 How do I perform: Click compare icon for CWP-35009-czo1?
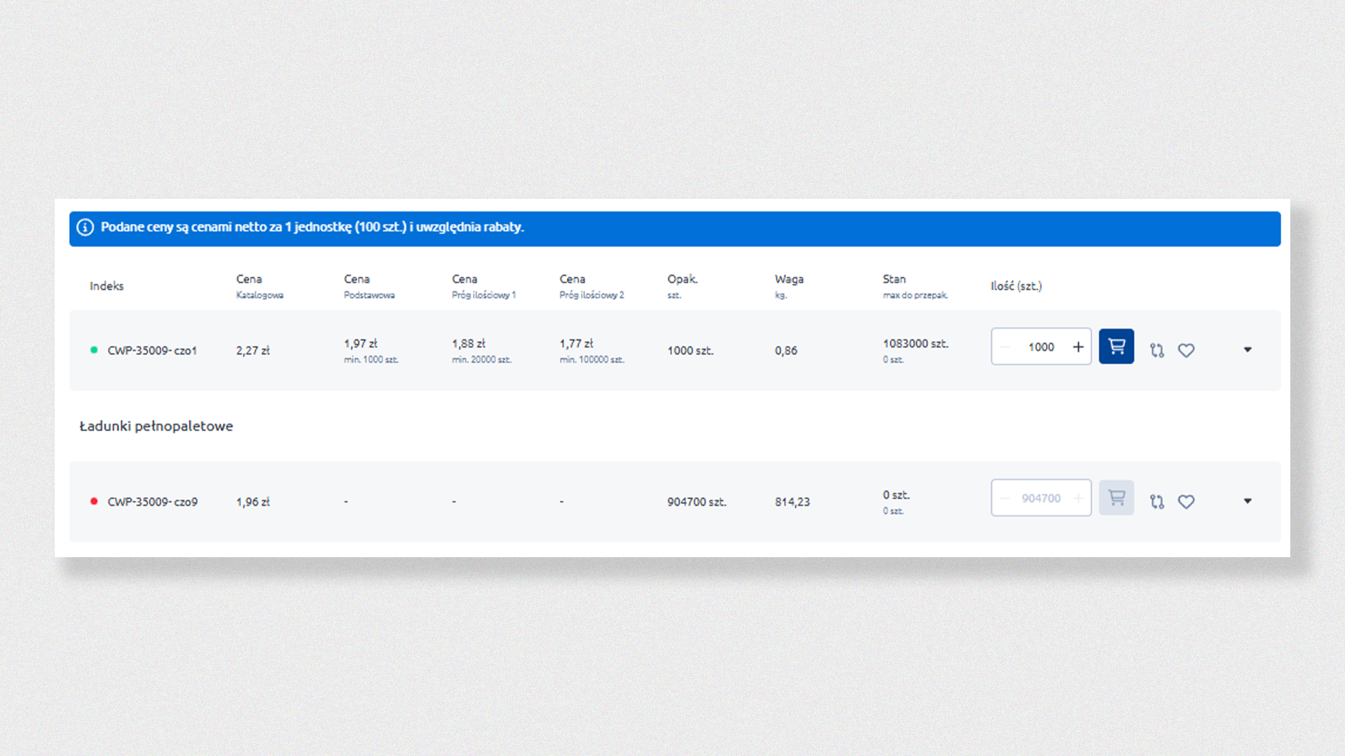(1157, 350)
